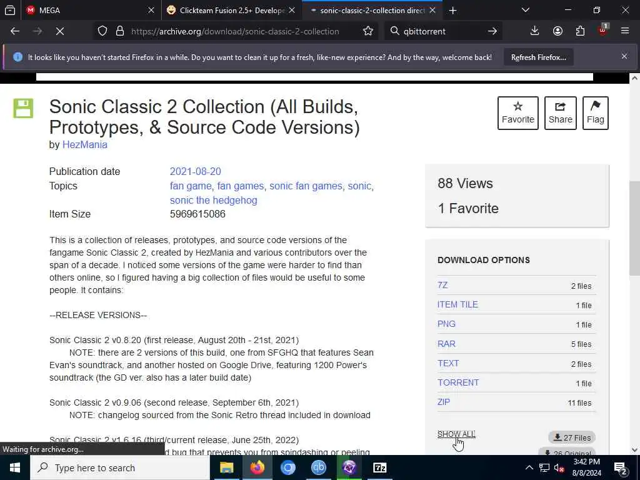
Task: Flag this archive item
Action: click(x=596, y=113)
